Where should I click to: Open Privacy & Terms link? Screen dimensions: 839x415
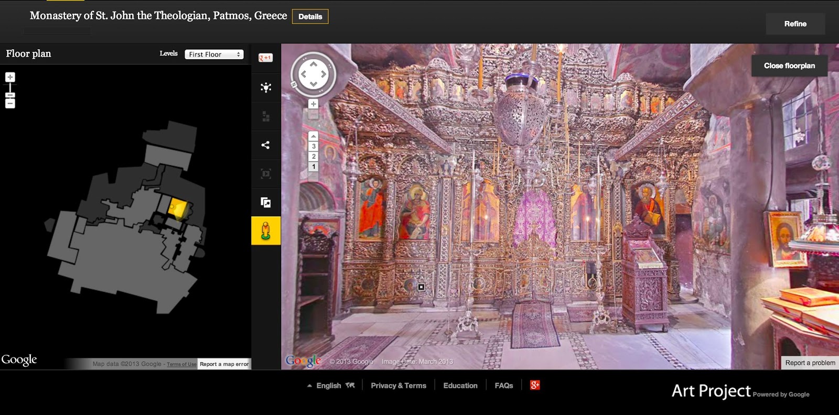pos(399,385)
